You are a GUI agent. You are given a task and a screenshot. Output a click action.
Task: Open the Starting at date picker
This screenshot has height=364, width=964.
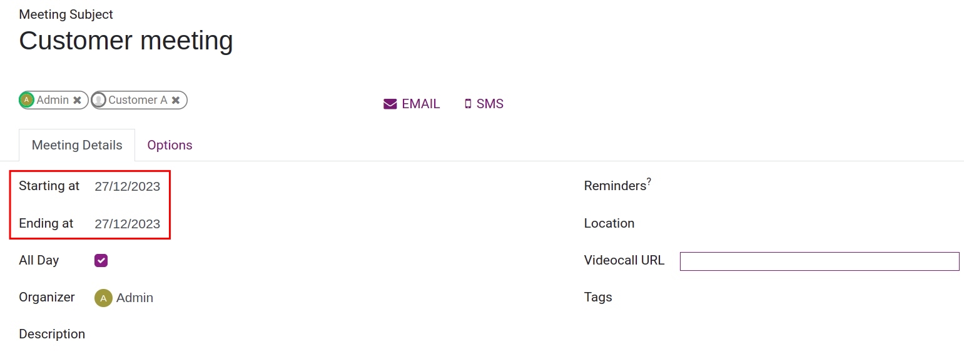coord(128,186)
